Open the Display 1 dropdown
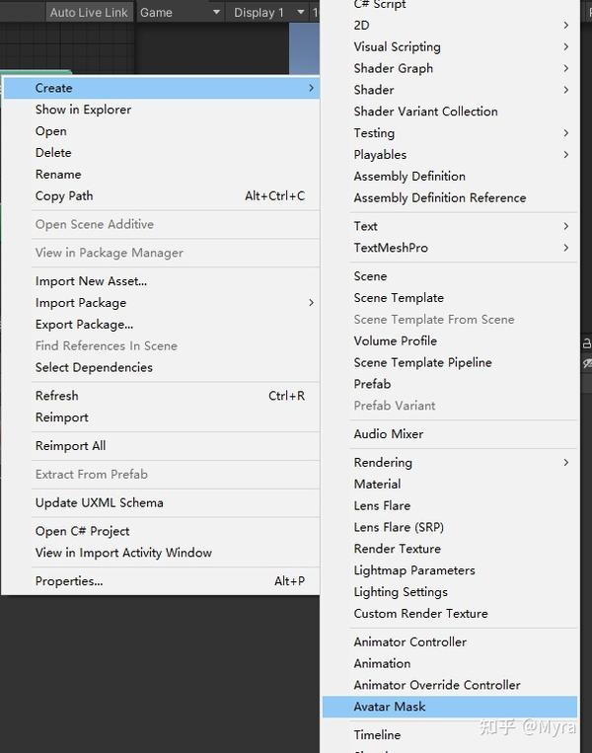The width and height of the screenshot is (592, 753). click(268, 12)
